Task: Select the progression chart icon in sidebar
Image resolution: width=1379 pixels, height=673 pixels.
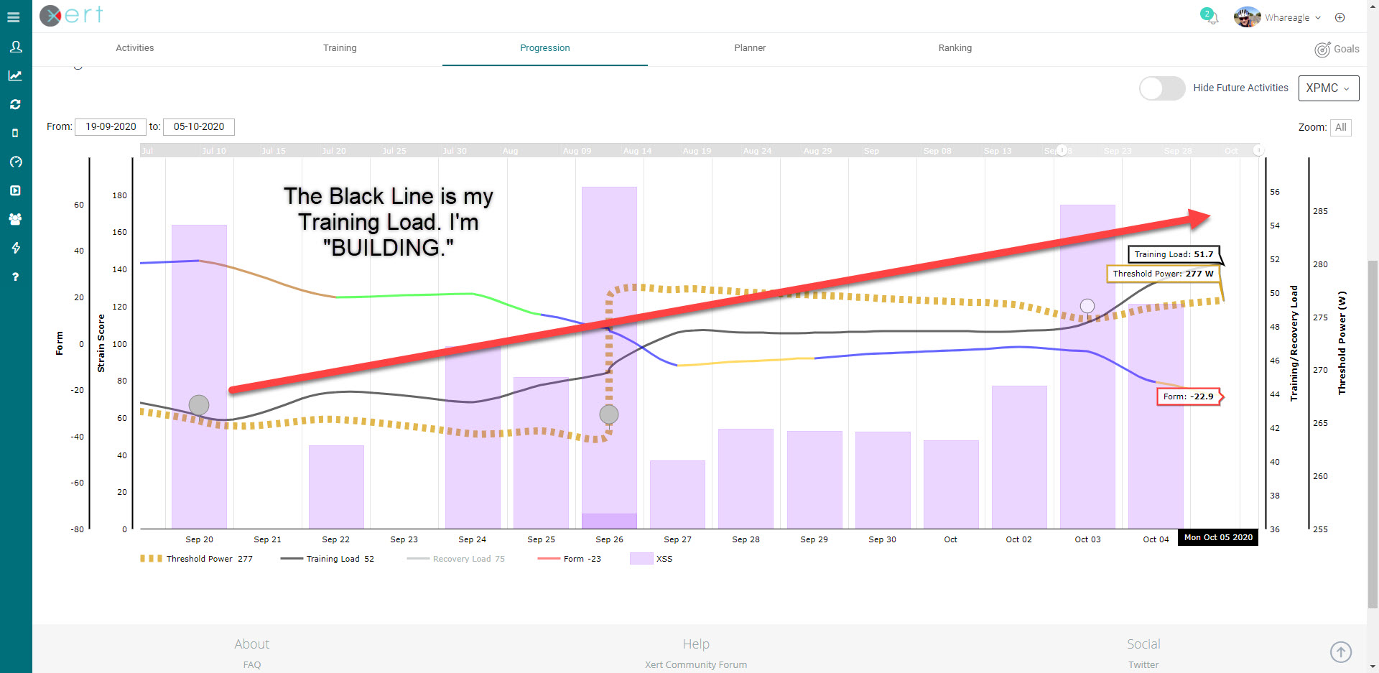Action: click(x=16, y=75)
